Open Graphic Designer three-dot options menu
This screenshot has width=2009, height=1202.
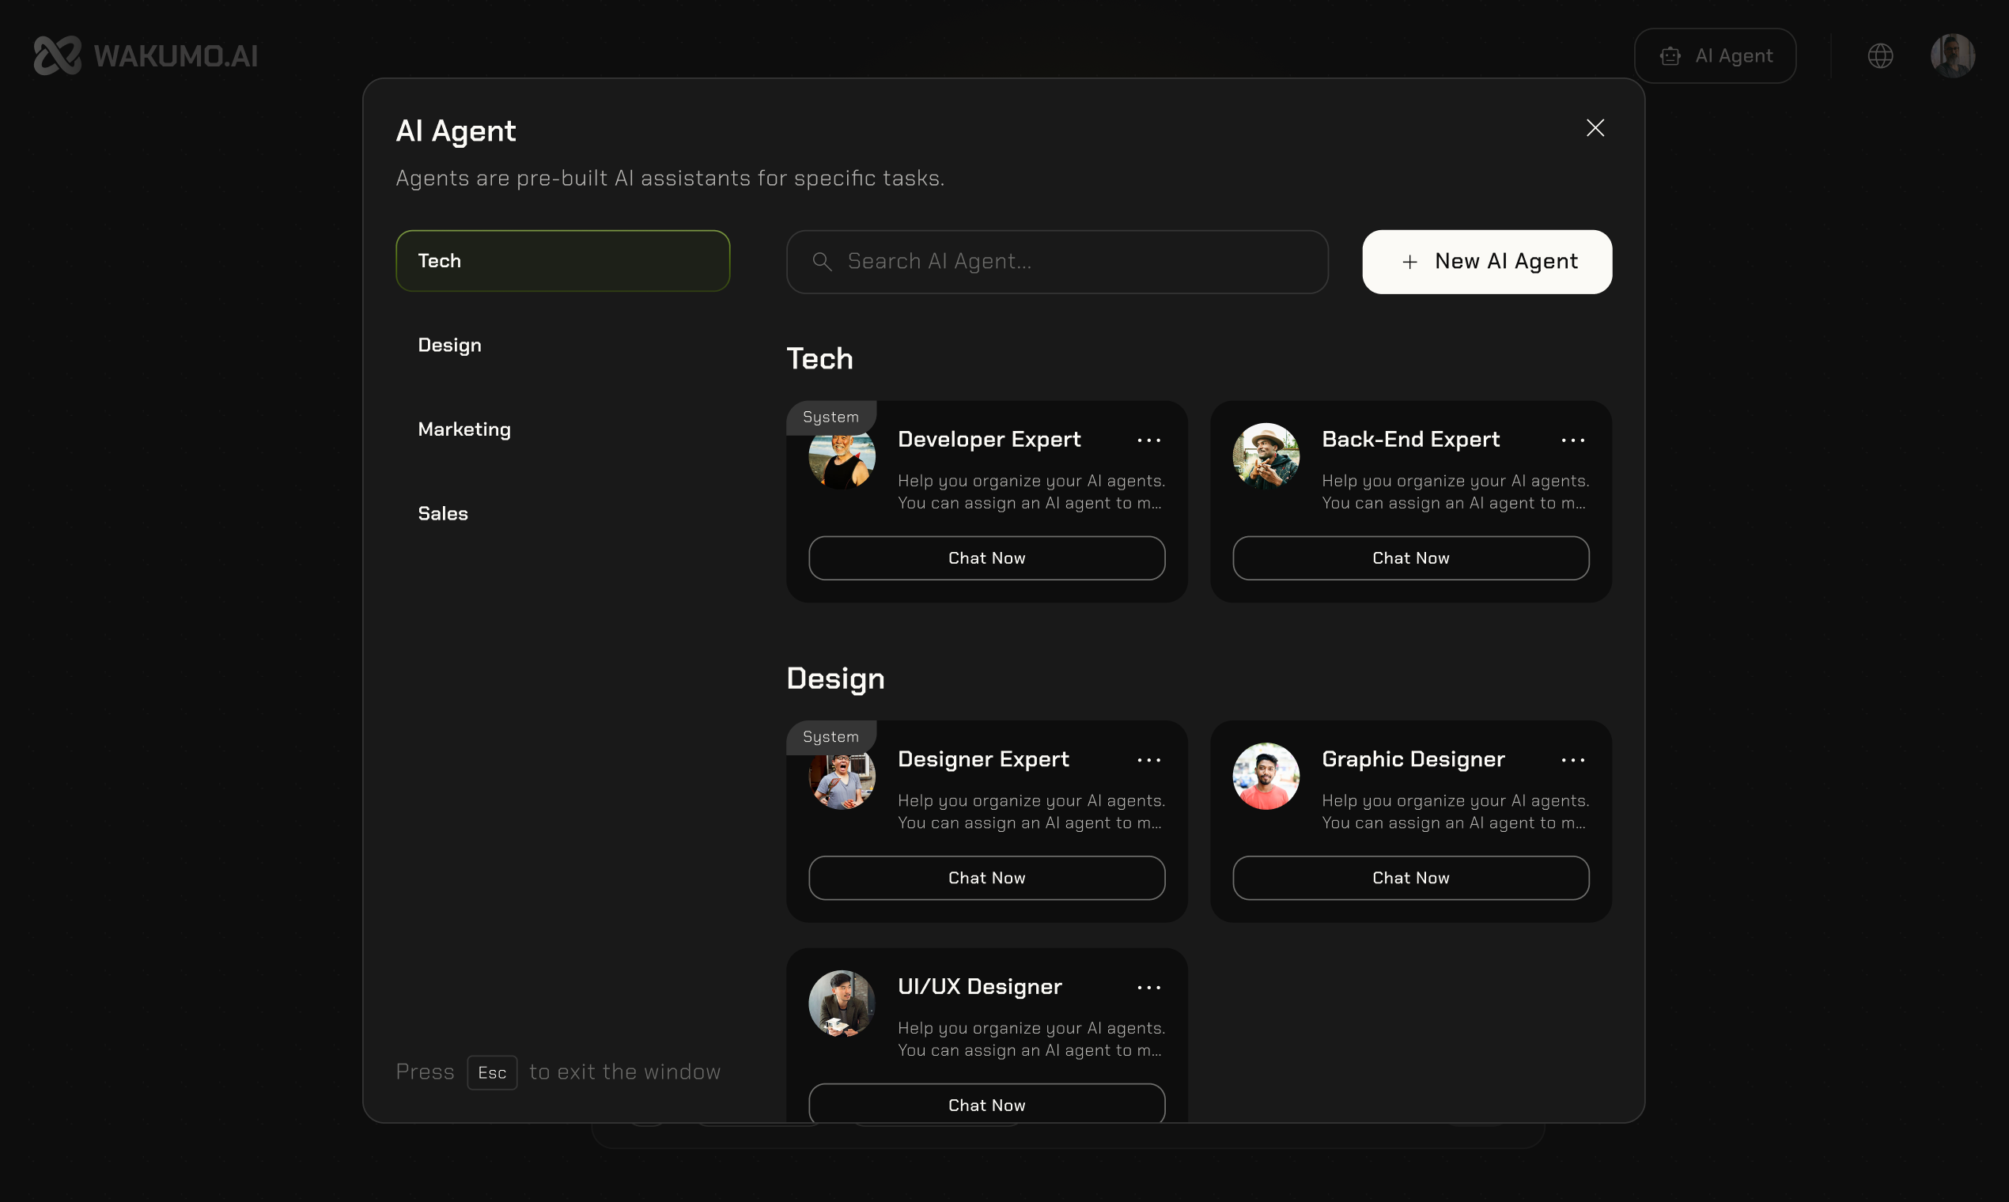click(x=1572, y=760)
